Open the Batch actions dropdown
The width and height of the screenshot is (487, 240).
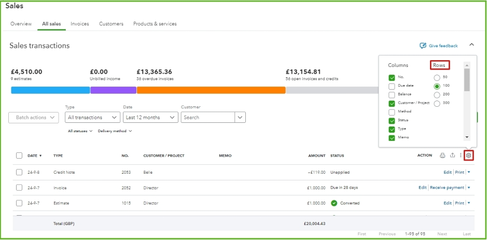(x=34, y=118)
